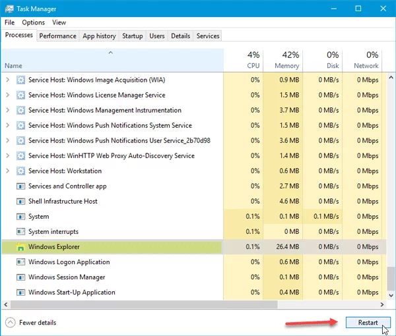Viewport: 396px width, 336px height.
Task: Select the Processes tab
Action: [x=19, y=35]
